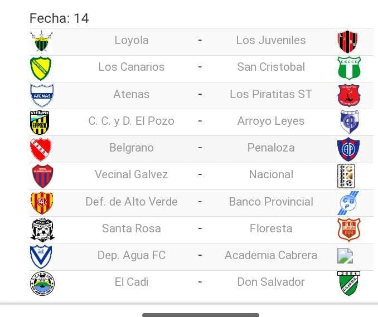Open the Vecinal Galvez club crest
378x317 pixels.
pyautogui.click(x=42, y=175)
